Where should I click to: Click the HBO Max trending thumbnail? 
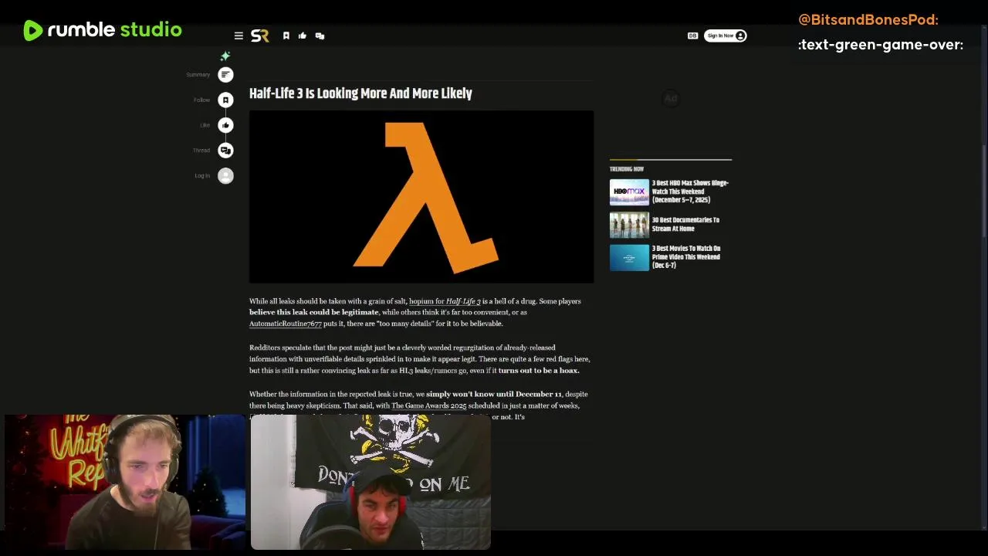[629, 192]
